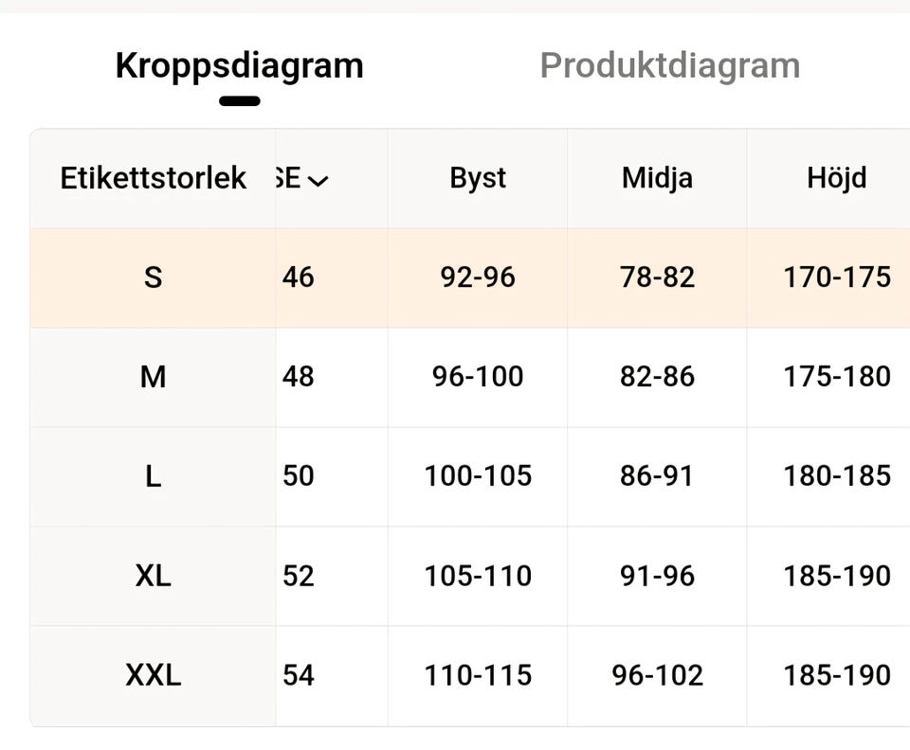Click size number 54 in SE column
The height and width of the screenshot is (750, 910).
tap(299, 675)
